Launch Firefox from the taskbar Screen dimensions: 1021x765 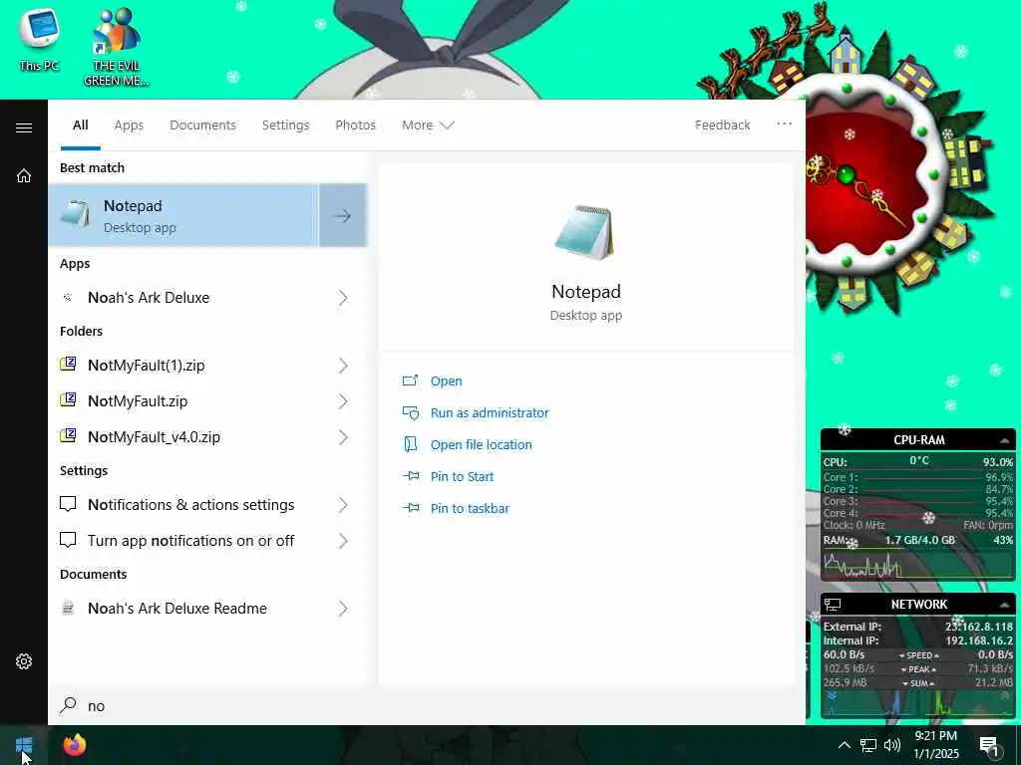75,745
